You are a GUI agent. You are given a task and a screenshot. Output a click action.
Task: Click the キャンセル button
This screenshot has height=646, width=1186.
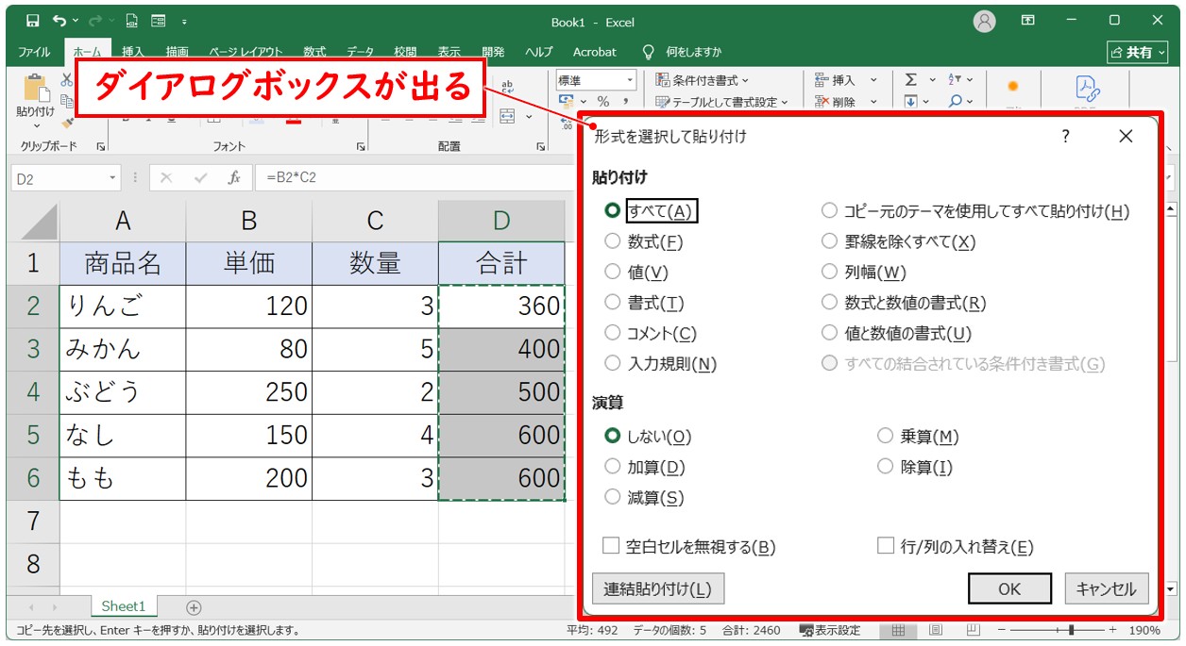pos(1107,588)
